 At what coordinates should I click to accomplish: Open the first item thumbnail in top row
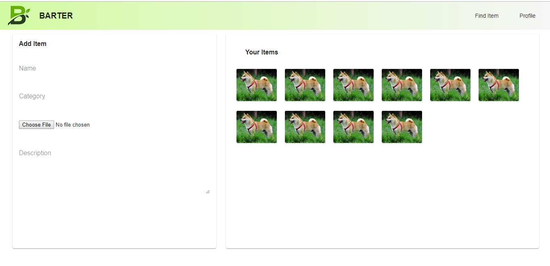point(257,85)
